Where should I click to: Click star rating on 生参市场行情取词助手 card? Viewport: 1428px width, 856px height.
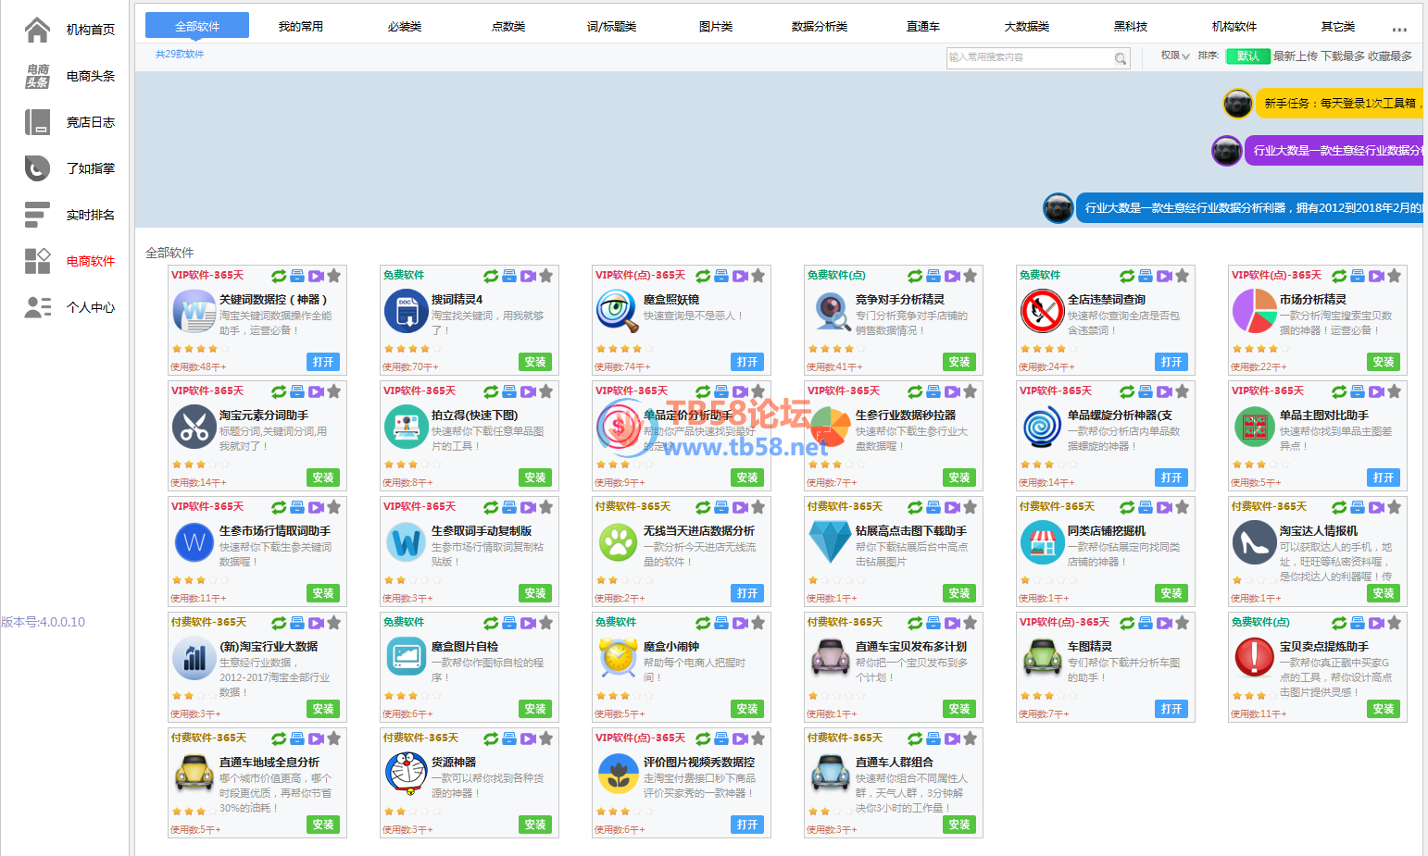click(200, 580)
